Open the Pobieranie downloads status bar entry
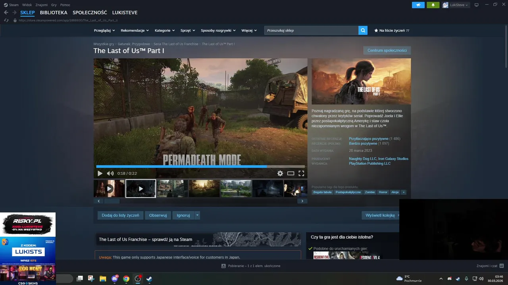Image resolution: width=508 pixels, height=285 pixels. click(251, 266)
